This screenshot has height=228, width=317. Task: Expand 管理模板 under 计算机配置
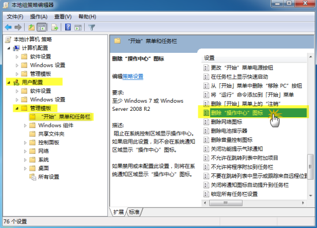point(17,74)
